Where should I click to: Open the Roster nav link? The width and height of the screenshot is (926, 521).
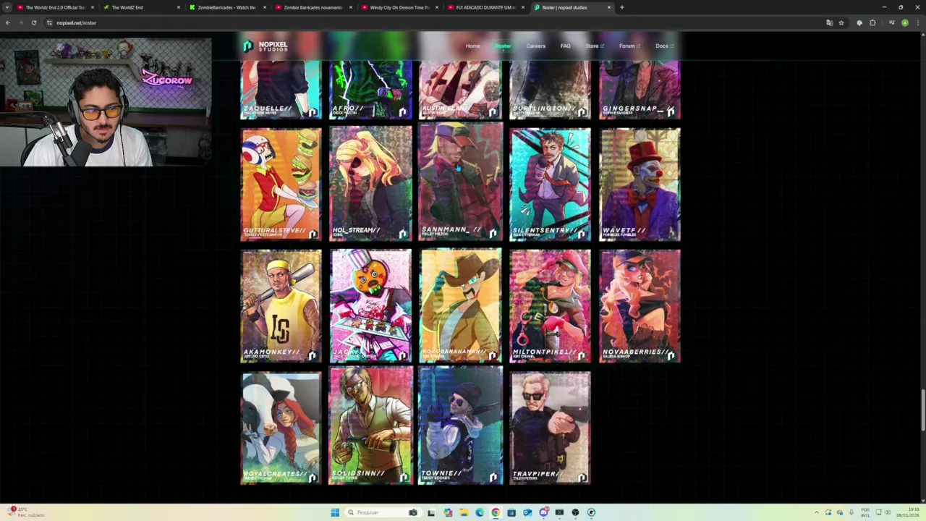coord(503,46)
